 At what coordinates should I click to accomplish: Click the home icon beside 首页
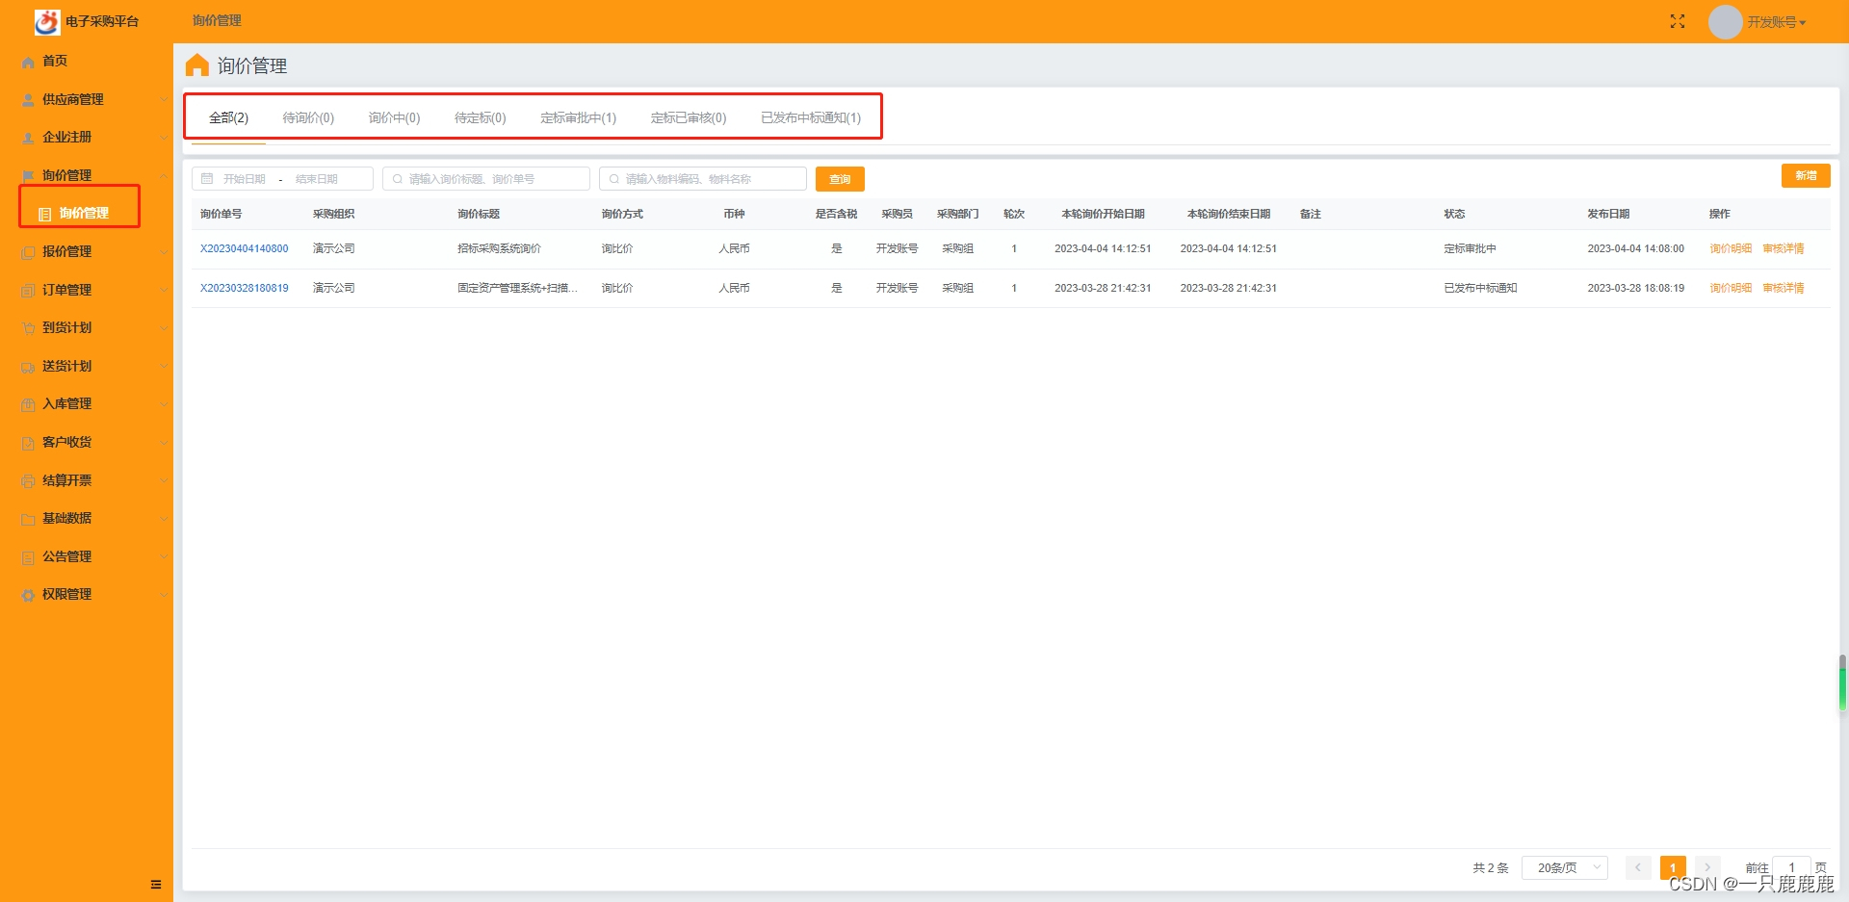point(28,62)
